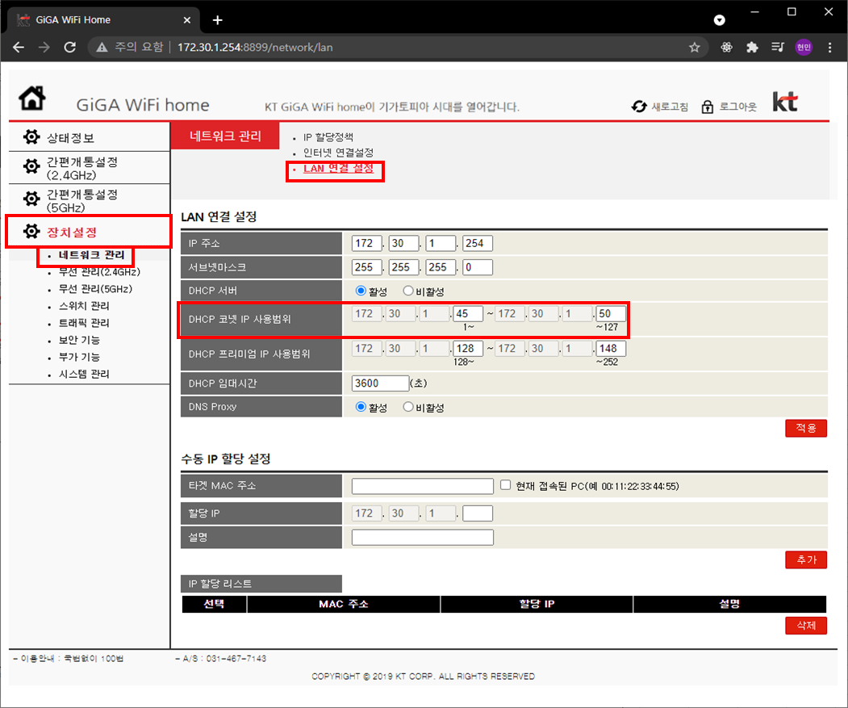Click gear icon beside 간편개통설정 (2.4GHz)

click(31, 166)
